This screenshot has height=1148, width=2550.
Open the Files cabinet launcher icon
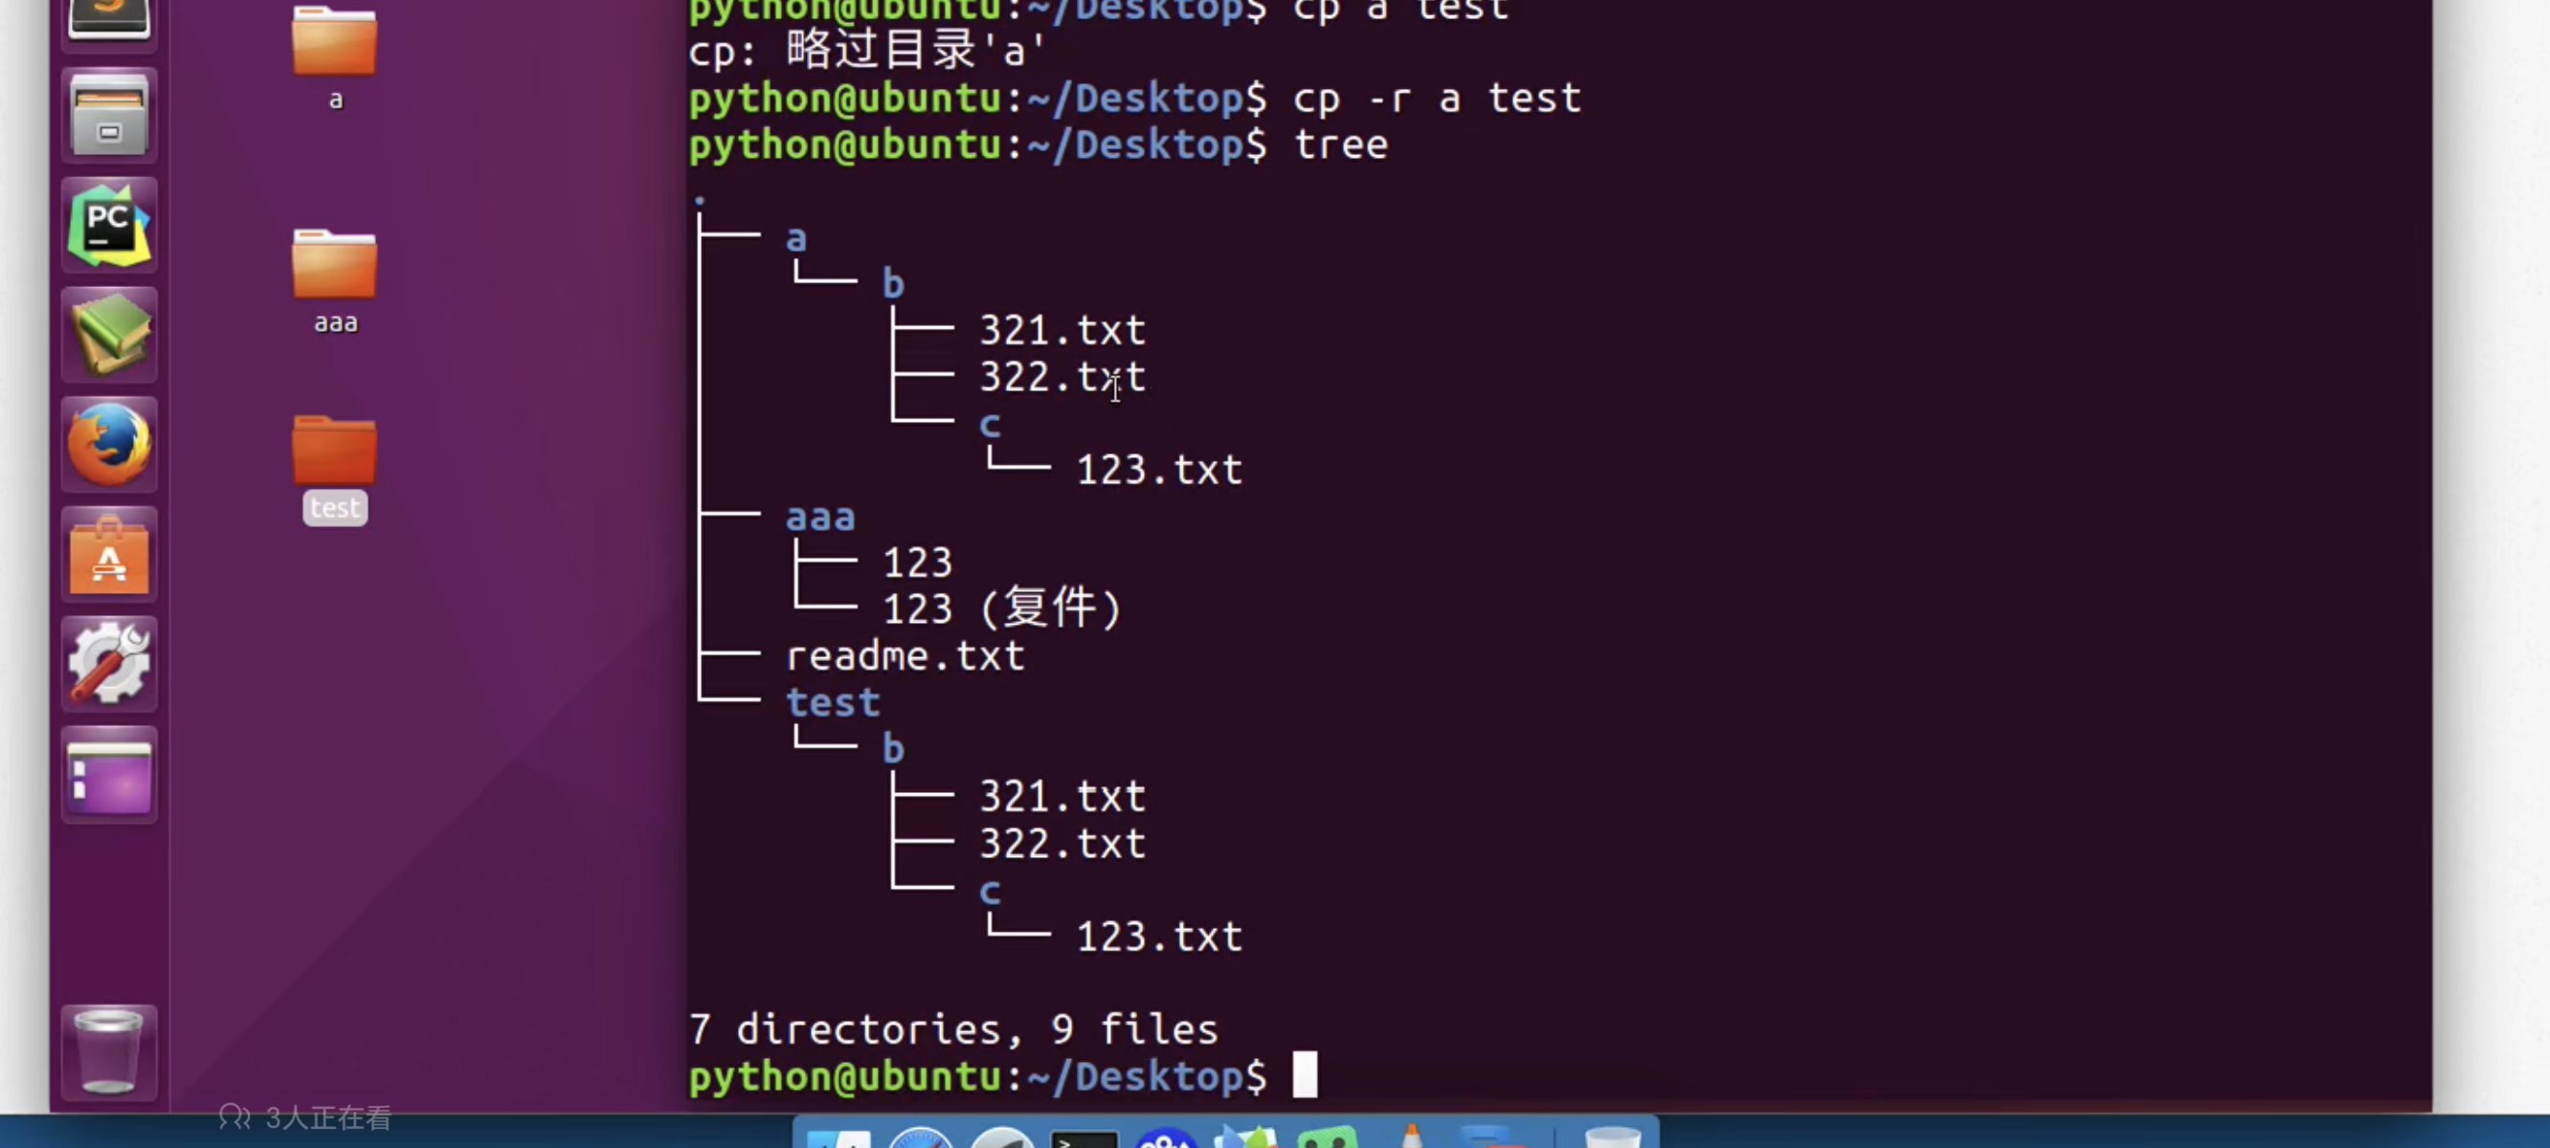tap(109, 116)
